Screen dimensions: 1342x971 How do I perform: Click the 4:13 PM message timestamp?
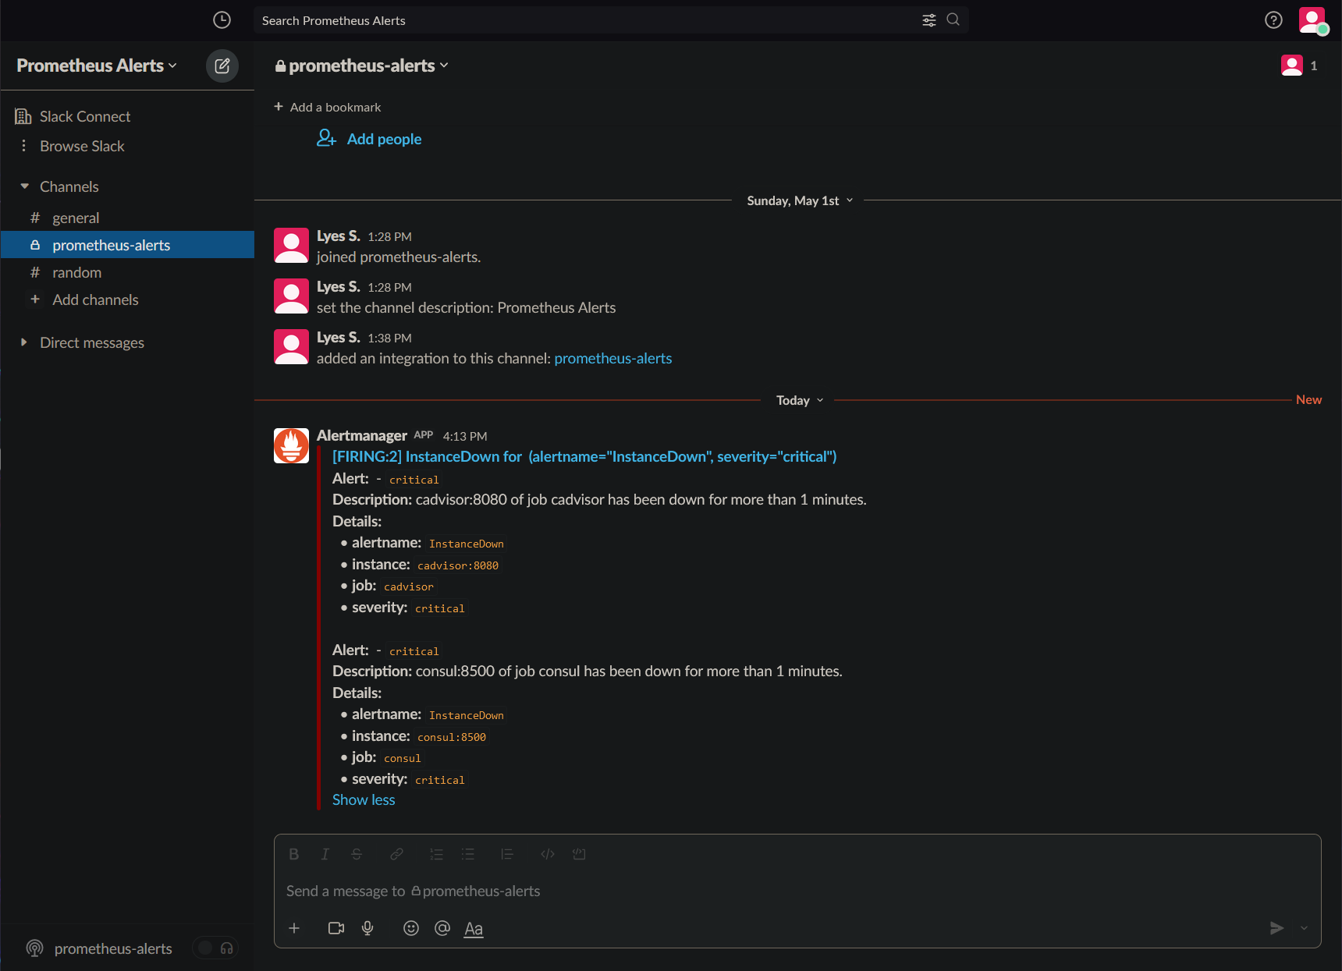click(465, 436)
